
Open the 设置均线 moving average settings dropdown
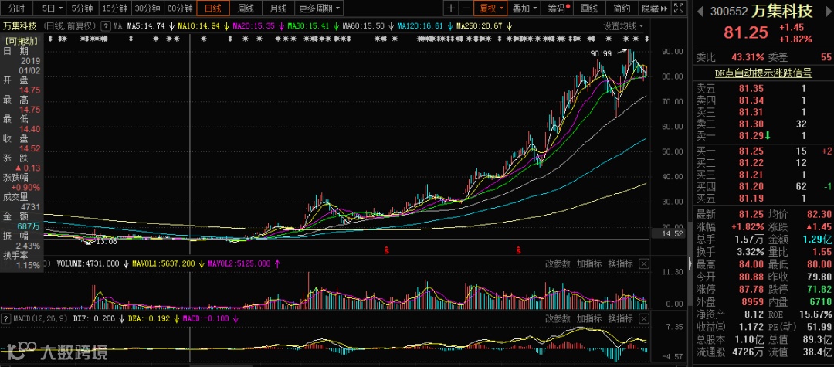pos(623,25)
